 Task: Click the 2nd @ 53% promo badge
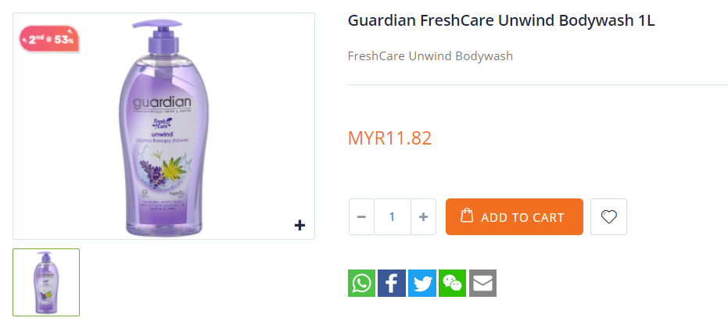point(49,38)
